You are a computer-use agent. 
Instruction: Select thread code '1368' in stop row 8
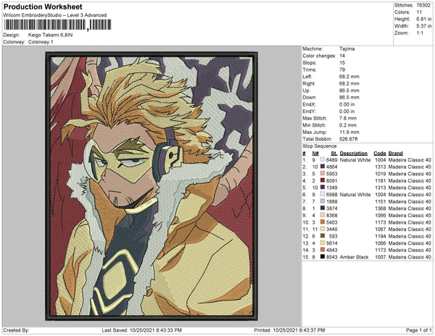(x=381, y=209)
